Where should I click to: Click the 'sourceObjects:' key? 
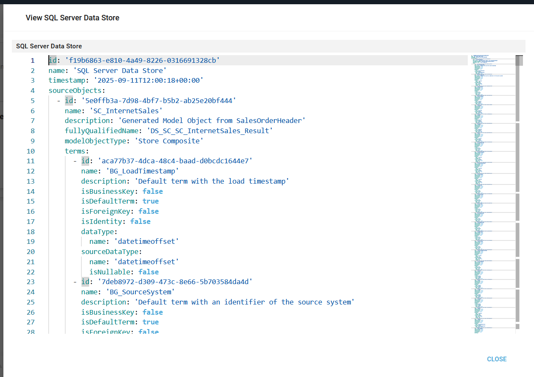coord(77,90)
